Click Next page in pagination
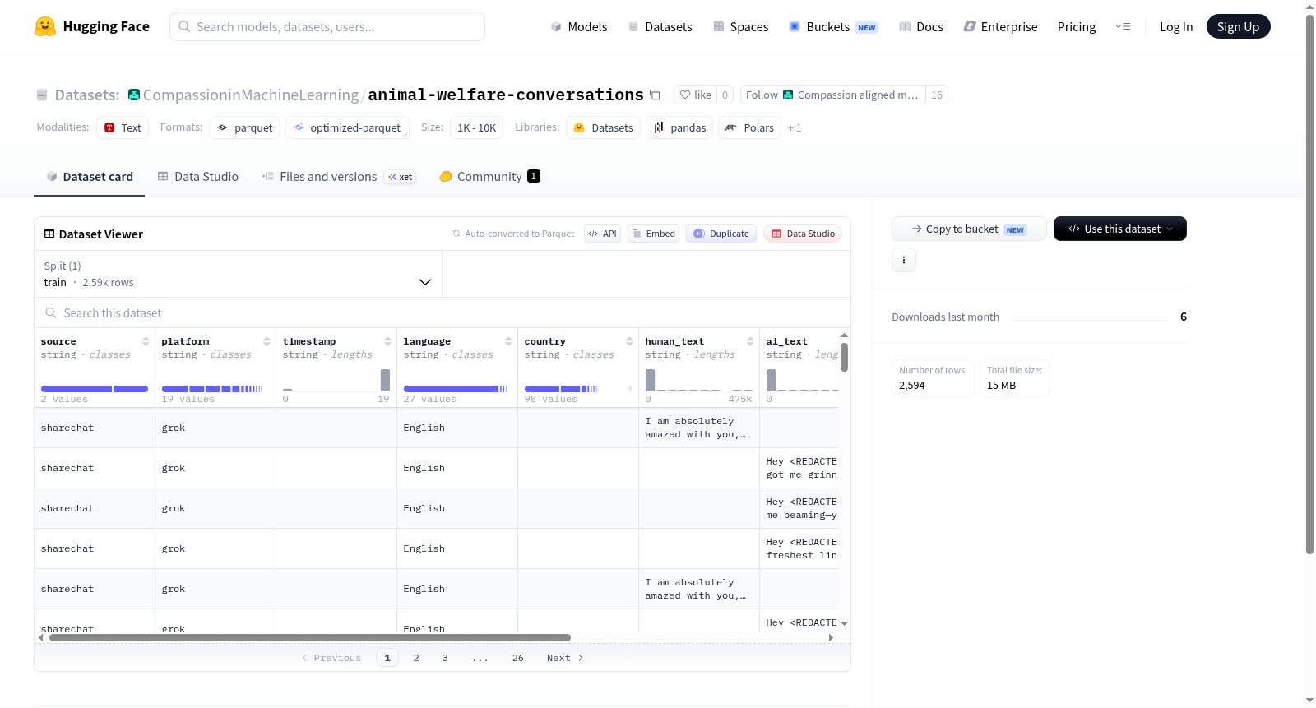The image size is (1316, 708). point(565,658)
